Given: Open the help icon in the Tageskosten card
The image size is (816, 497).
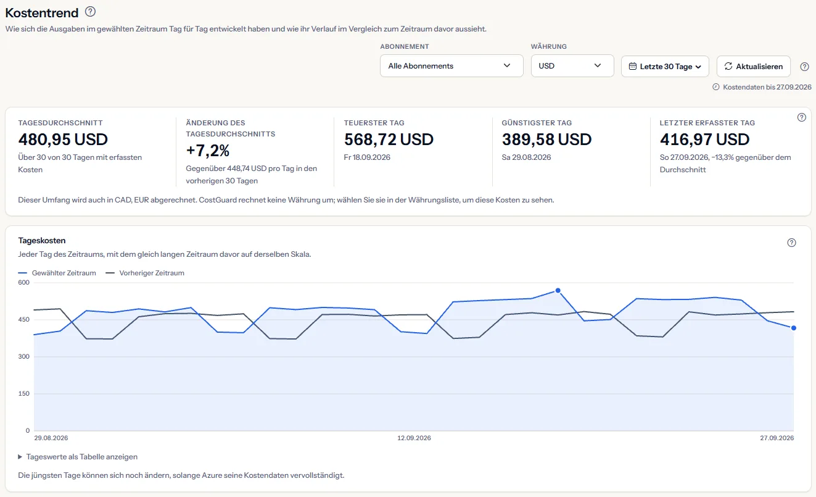Looking at the screenshot, I should click(x=792, y=243).
